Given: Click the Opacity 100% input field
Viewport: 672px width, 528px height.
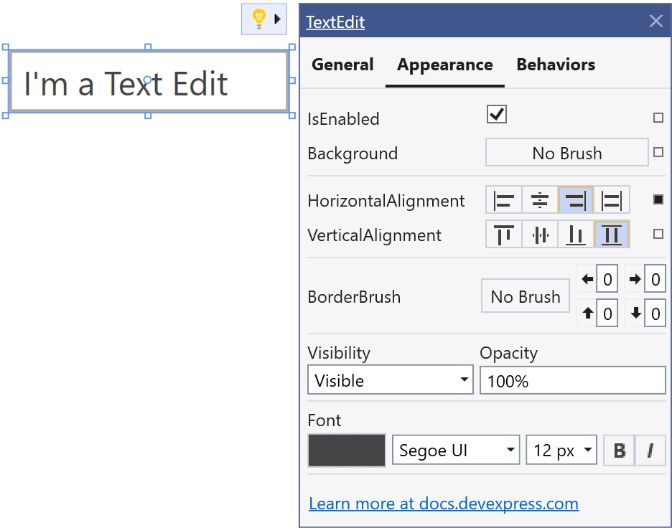Looking at the screenshot, I should pyautogui.click(x=572, y=381).
